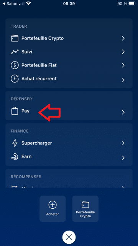The image size is (138, 246).
Task: Tap the lightning bolt Supercharger icon
Action: pos(15,143)
